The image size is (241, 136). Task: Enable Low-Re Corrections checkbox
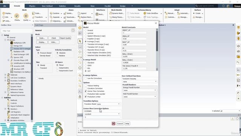pos(85,78)
